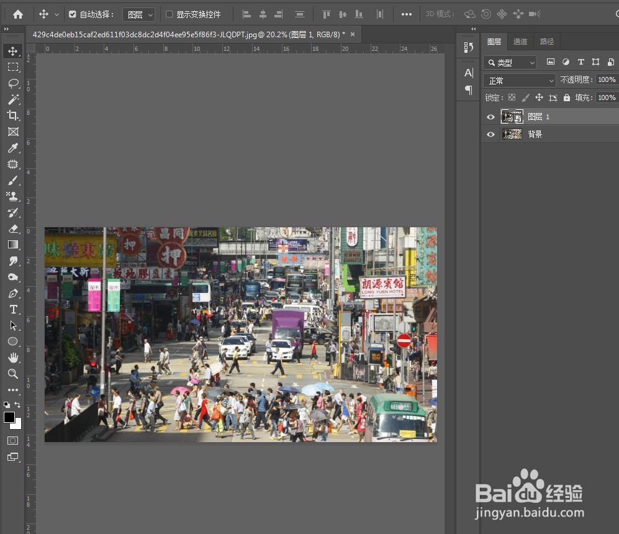Select the Horizontal Type tool
Image resolution: width=619 pixels, height=534 pixels.
[12, 309]
